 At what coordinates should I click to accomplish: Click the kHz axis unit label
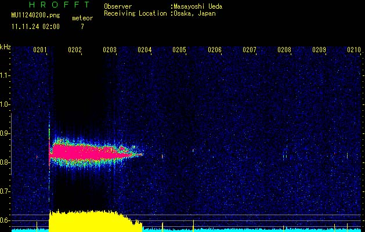tap(5, 47)
